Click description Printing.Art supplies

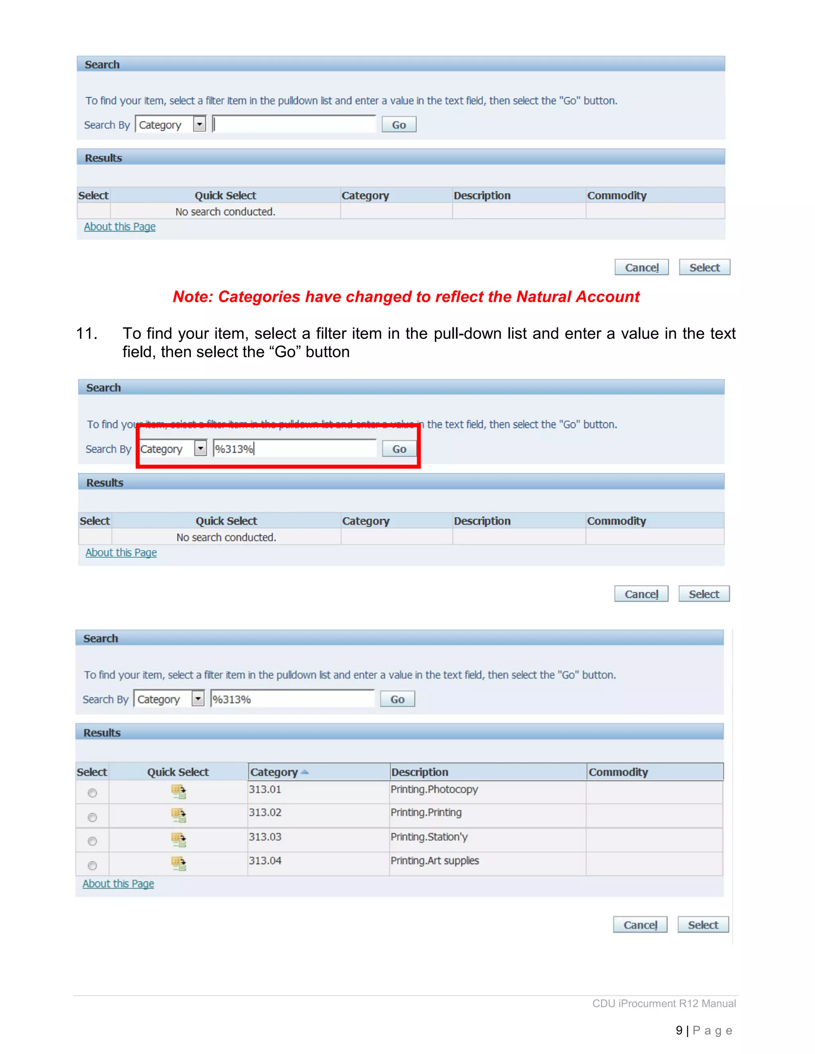(435, 860)
